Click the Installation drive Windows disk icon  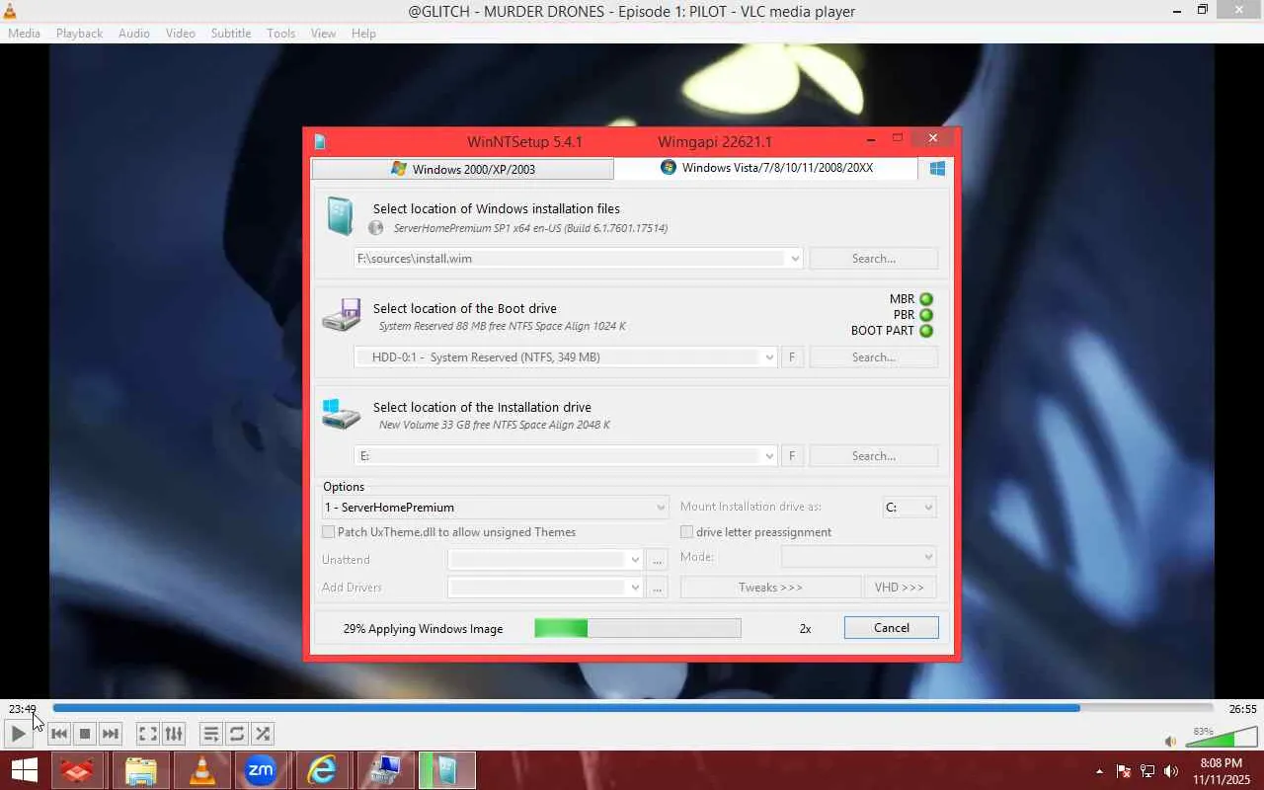pos(341,414)
